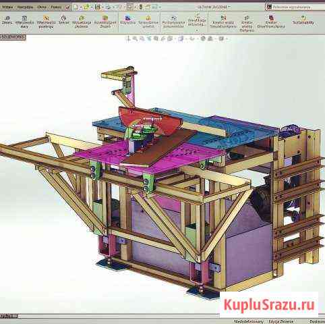Run the Sprawdzenie symetrii check
325x324 pixels.
click(148, 22)
